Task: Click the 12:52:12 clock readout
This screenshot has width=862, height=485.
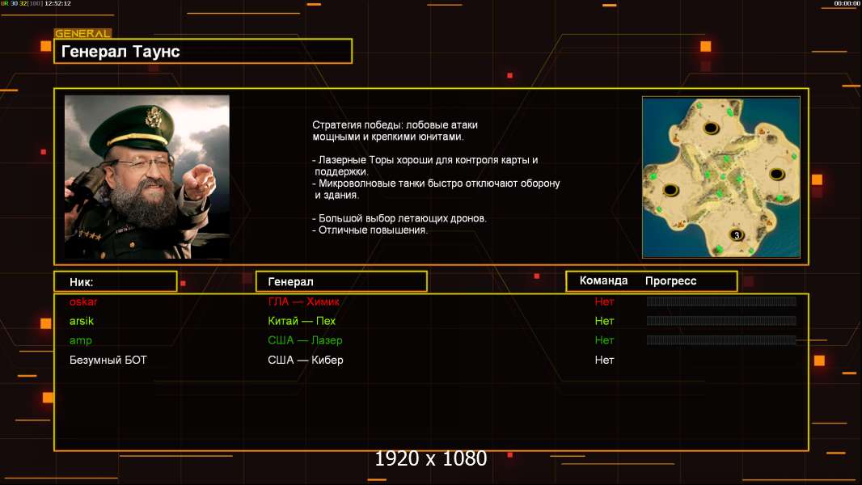Action: pos(57,3)
